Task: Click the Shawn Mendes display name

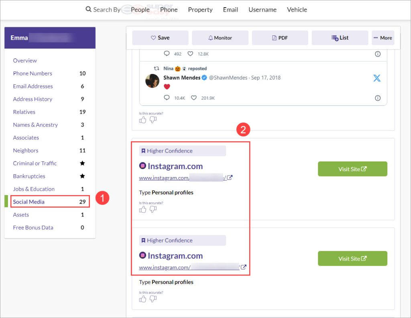Action: tap(182, 77)
